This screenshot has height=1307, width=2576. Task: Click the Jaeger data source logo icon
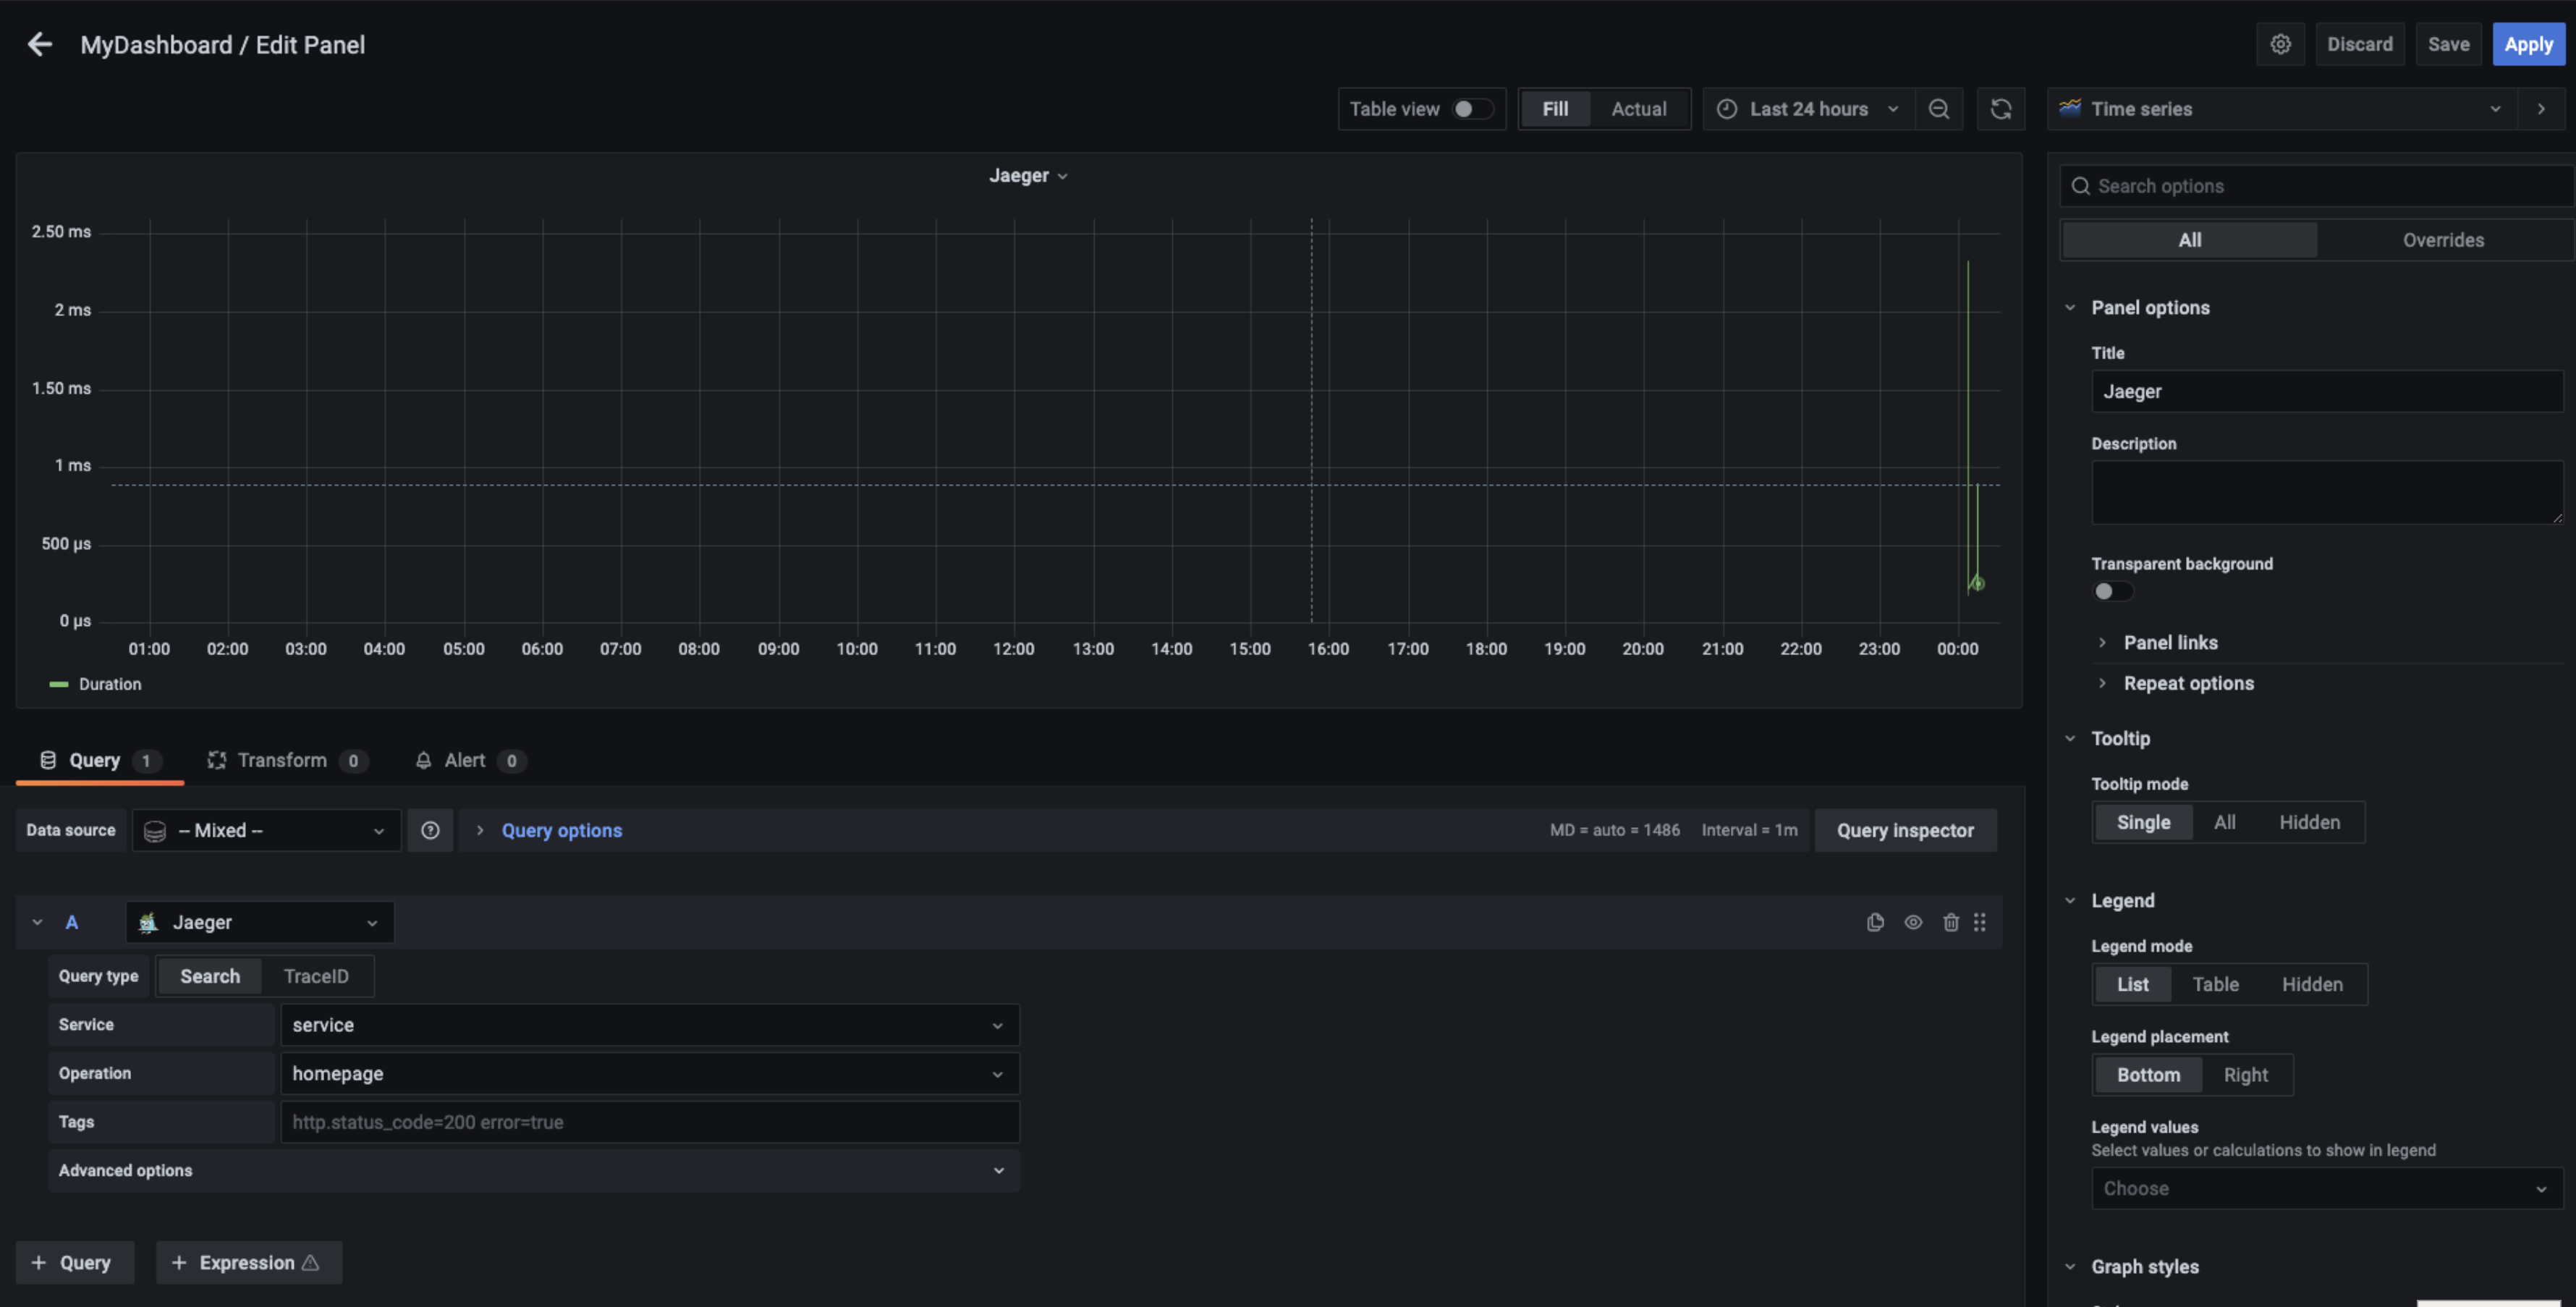tap(148, 922)
